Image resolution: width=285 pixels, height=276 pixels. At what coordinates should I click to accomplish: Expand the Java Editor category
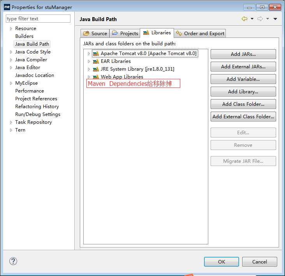tap(11, 68)
